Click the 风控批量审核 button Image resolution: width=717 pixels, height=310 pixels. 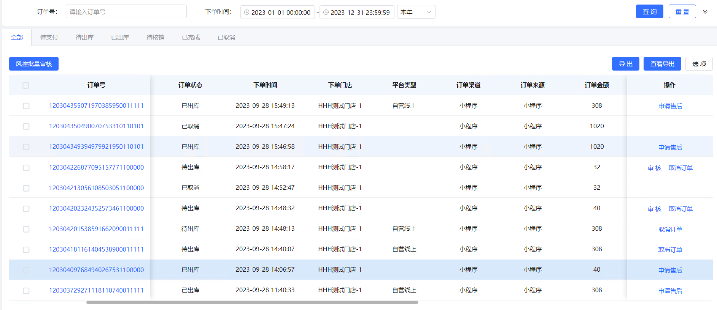(x=34, y=64)
